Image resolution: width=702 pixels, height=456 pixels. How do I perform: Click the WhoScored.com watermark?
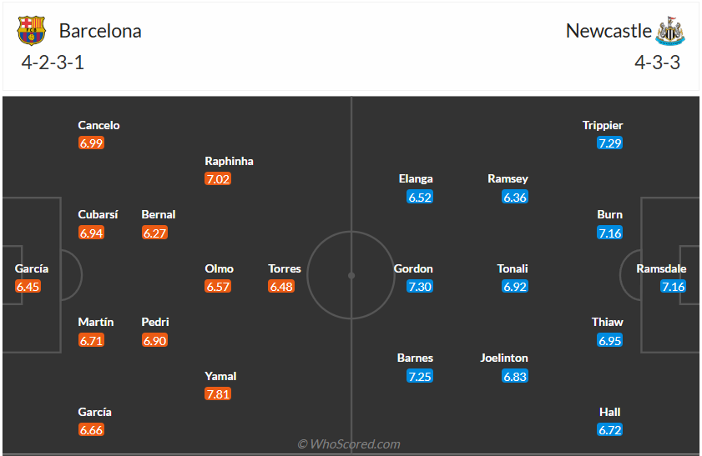(349, 443)
